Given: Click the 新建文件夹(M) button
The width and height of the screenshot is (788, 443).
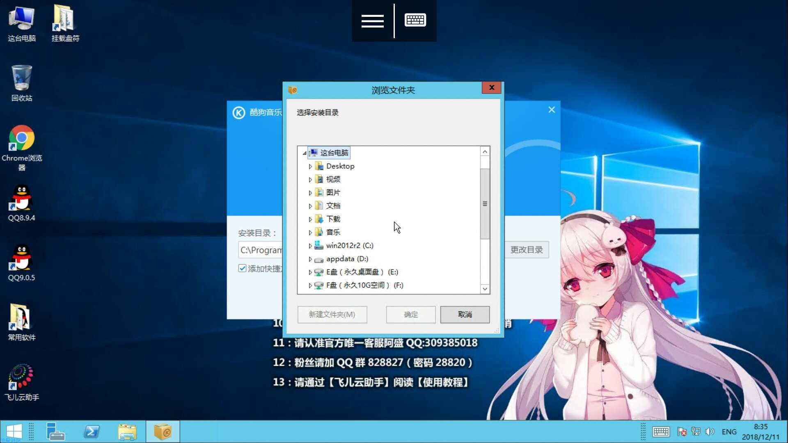Looking at the screenshot, I should pos(332,315).
